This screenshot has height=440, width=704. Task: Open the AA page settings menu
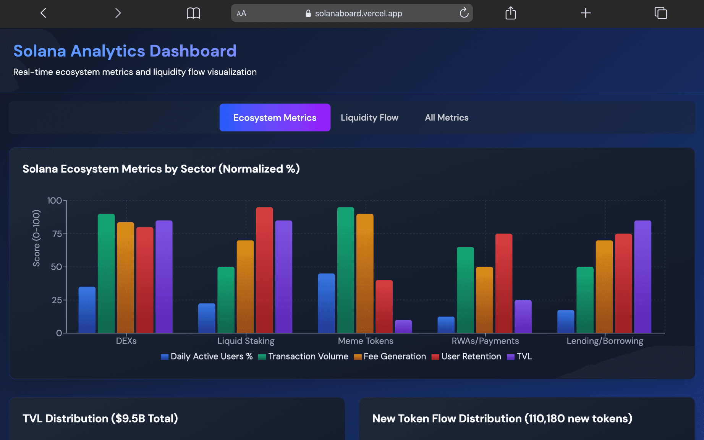pos(241,13)
